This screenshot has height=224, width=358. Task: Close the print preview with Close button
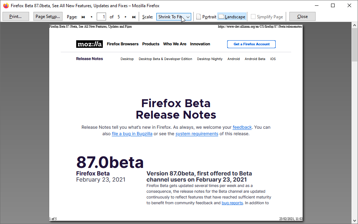302,17
